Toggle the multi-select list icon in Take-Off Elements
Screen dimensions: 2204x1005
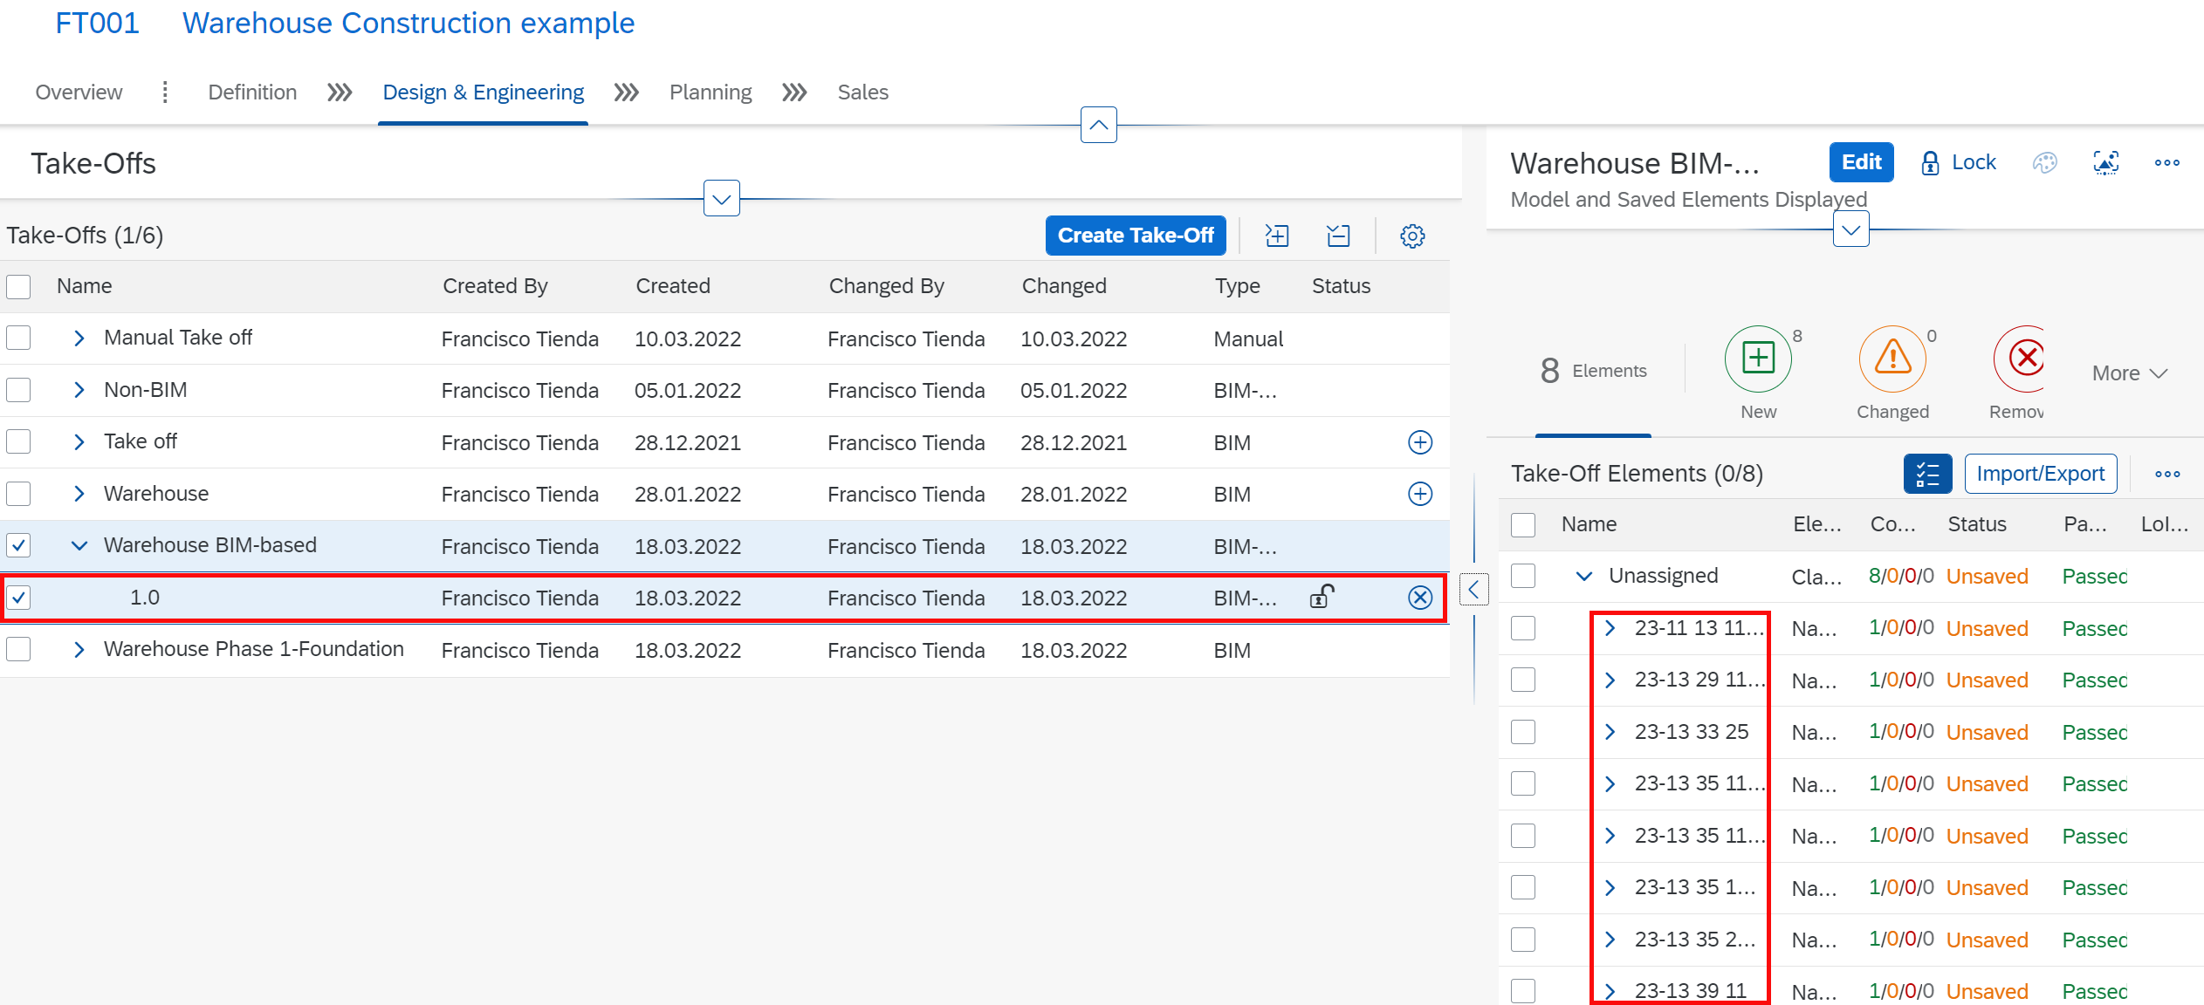1927,474
